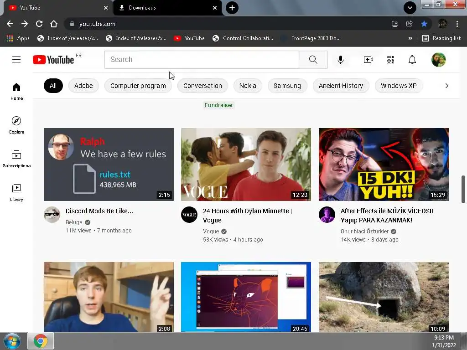The height and width of the screenshot is (350, 467).
Task: Toggle the bookmark star
Action: (424, 24)
